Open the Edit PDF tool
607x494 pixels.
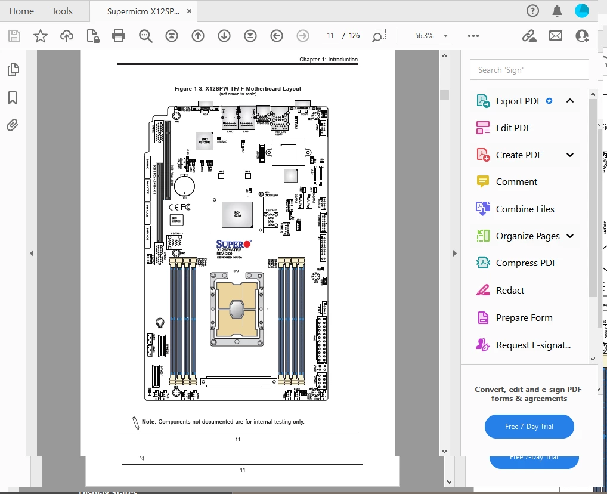point(503,128)
